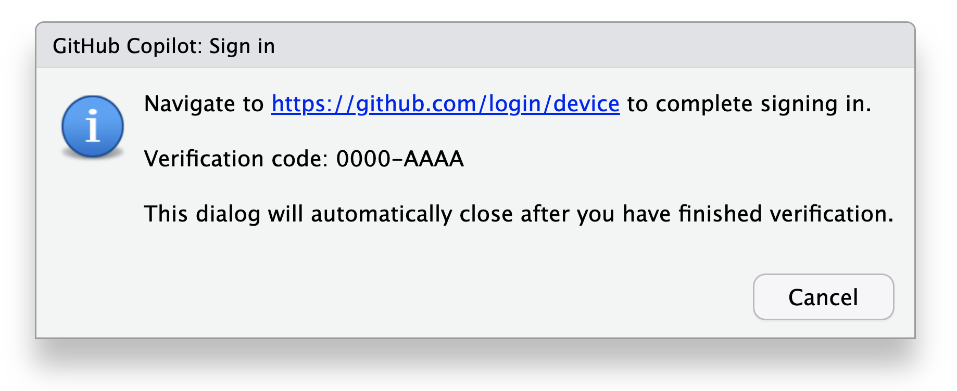Click the white letter i inside the info icon
The image size is (957, 391).
coord(93,126)
